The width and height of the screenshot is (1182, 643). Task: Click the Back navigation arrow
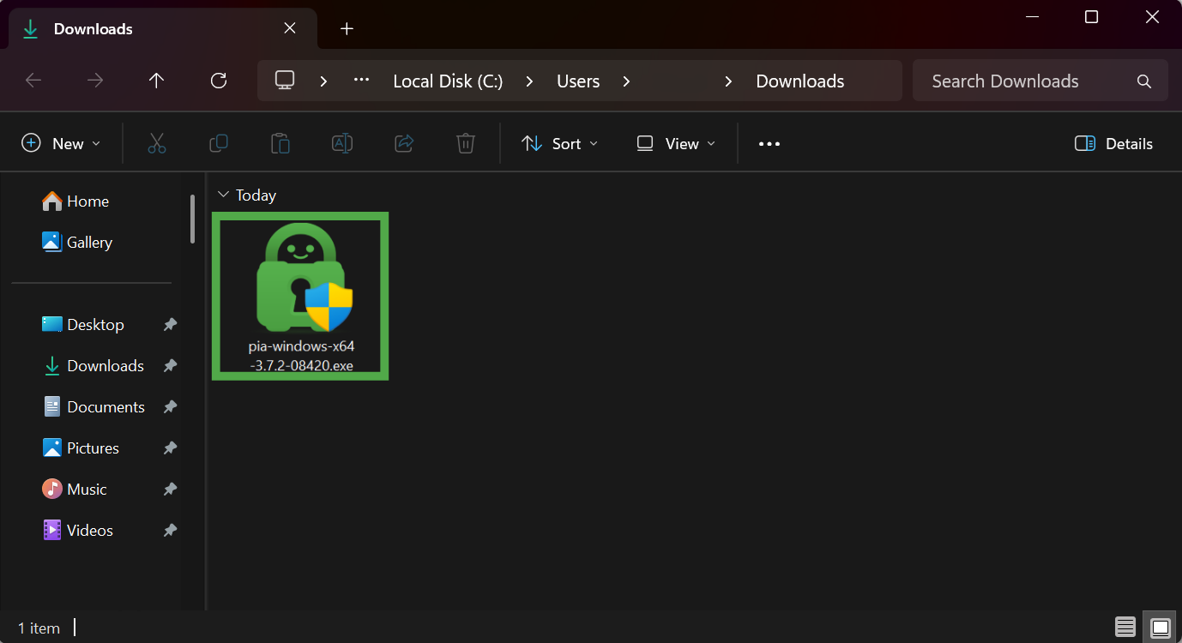tap(33, 81)
